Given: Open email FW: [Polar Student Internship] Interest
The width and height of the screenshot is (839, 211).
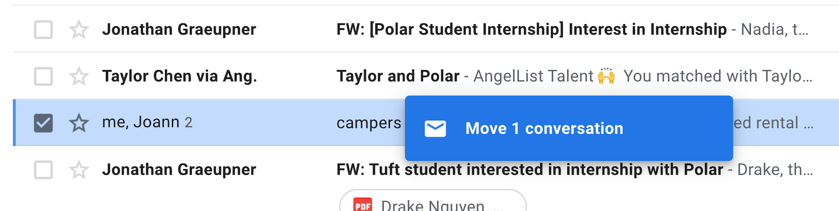Looking at the screenshot, I should (x=531, y=30).
